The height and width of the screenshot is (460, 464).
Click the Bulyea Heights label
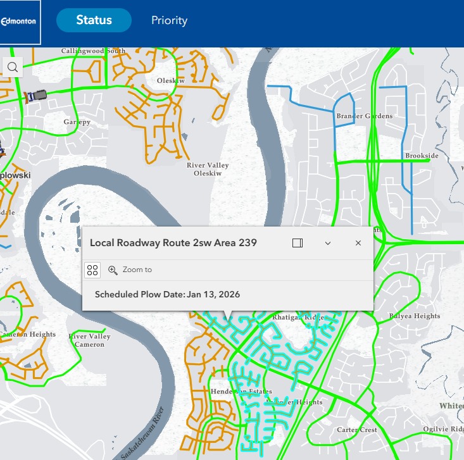[x=414, y=316]
